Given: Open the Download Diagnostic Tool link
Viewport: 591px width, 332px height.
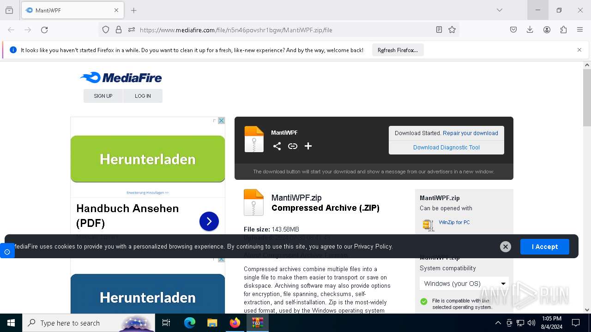Looking at the screenshot, I should tap(446, 147).
